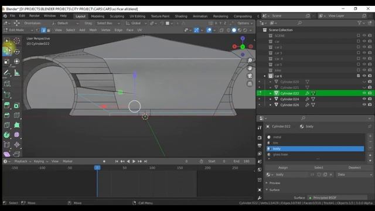Click the viewport zoom magnifier icon
The height and width of the screenshot is (211, 375).
250,60
